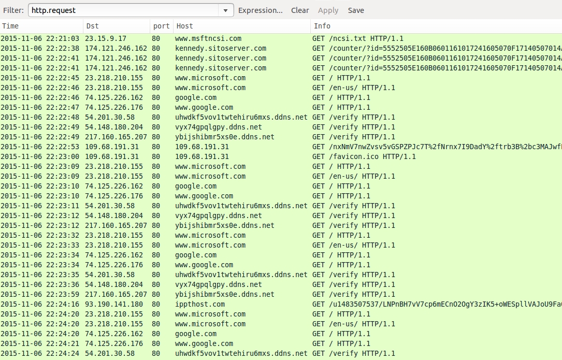Sort by the Dst column header

coord(117,26)
